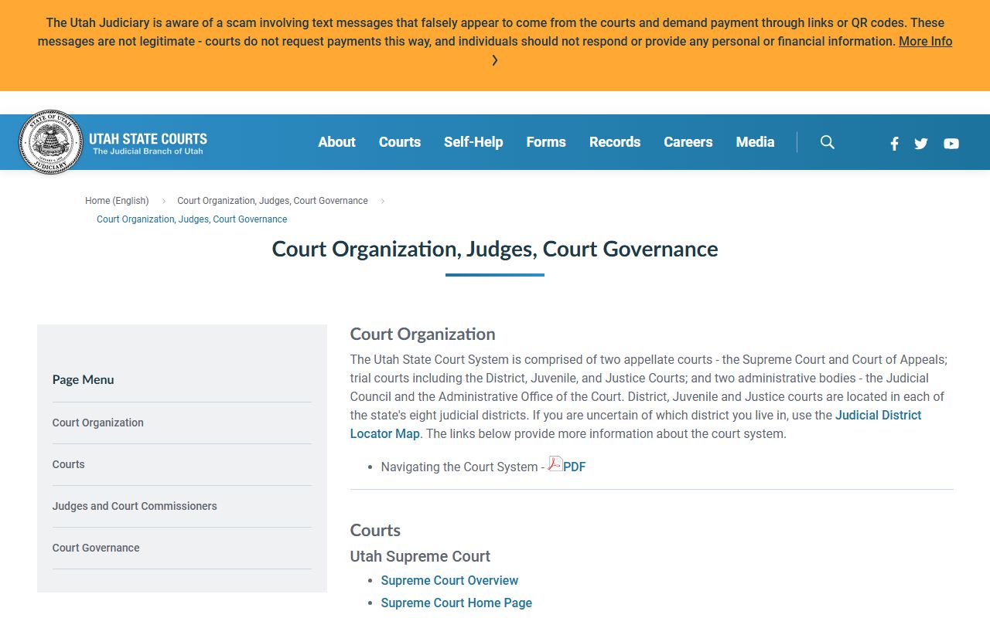Open the Supreme Court Overview link
Viewport: 990px width, 618px height.
coord(449,580)
